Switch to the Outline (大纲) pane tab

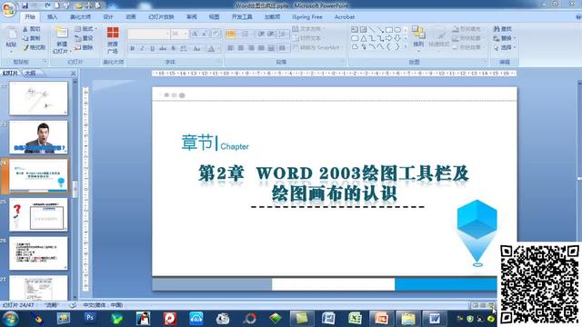[30, 73]
